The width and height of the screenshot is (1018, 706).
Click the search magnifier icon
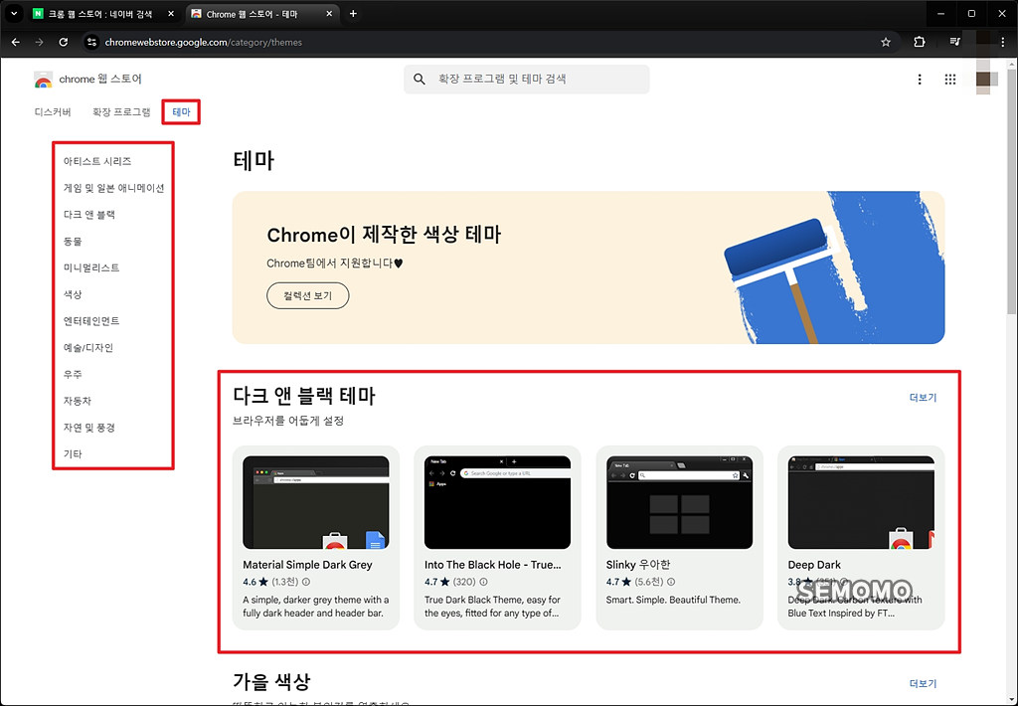click(x=420, y=80)
